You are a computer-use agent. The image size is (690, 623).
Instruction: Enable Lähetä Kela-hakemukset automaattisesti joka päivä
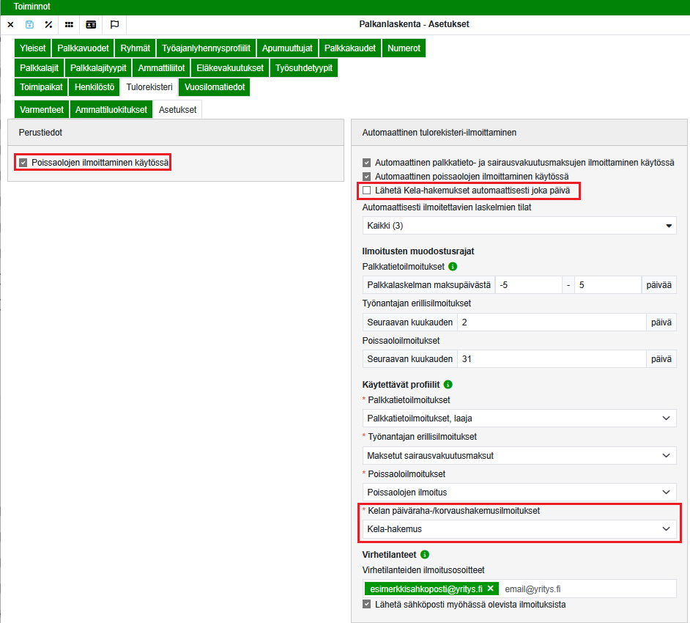(367, 191)
